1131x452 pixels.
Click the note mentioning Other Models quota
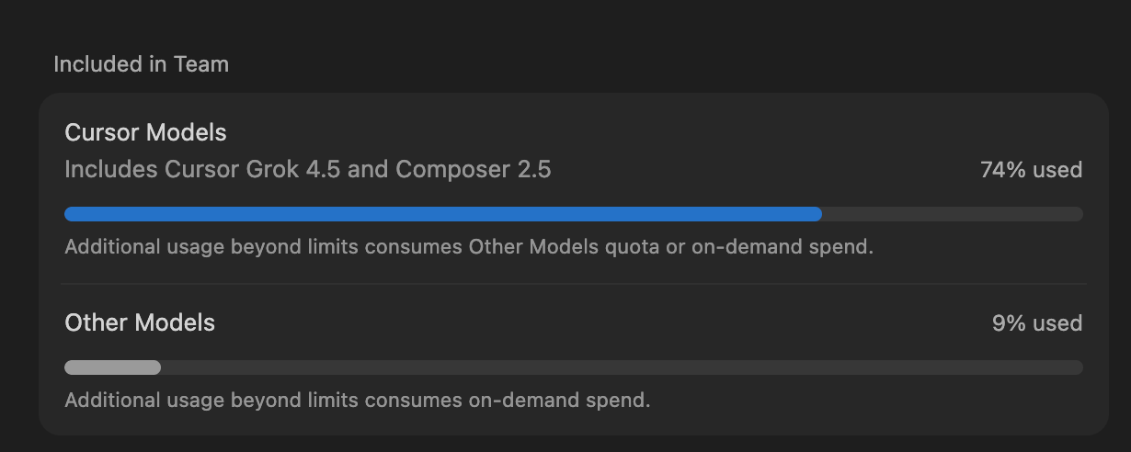[x=468, y=247]
